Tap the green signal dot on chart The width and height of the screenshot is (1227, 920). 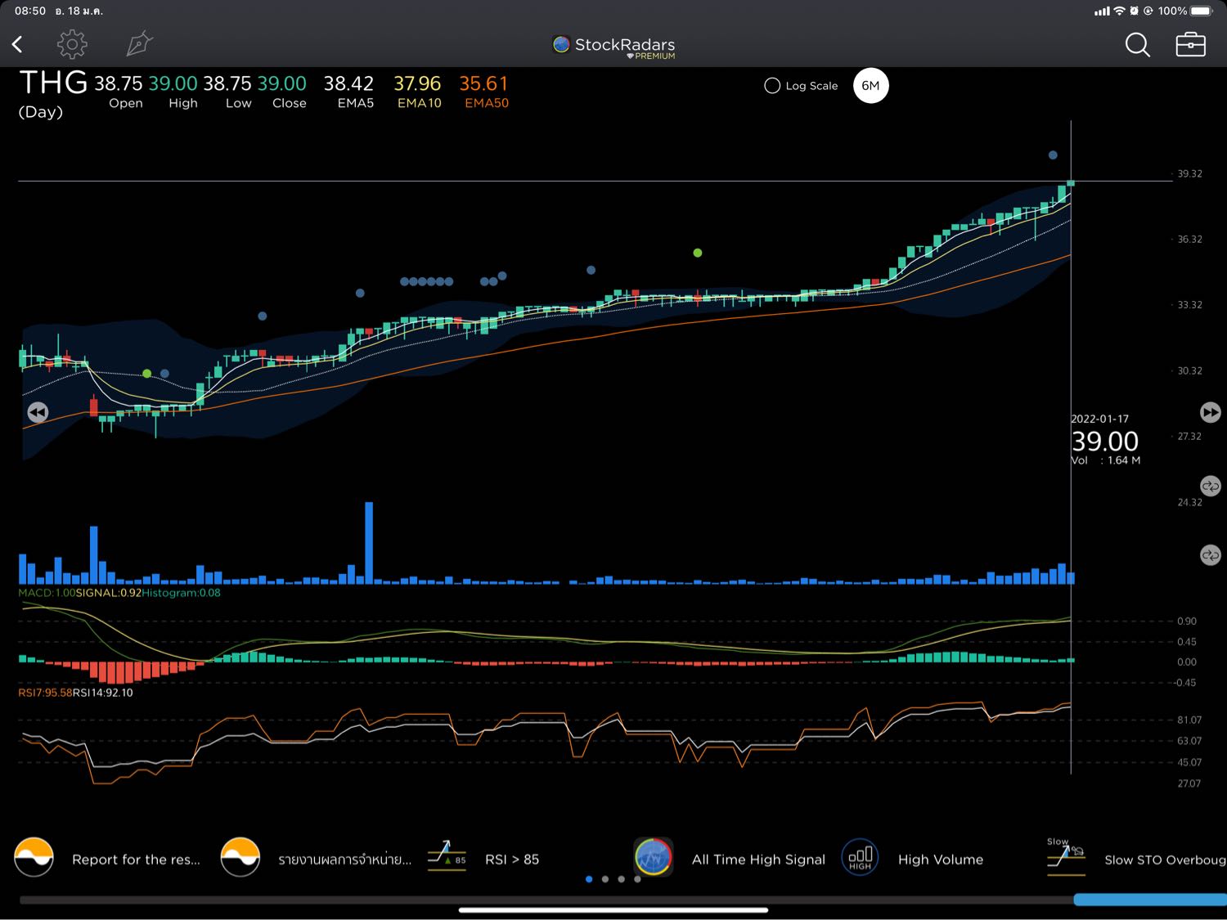pos(698,253)
